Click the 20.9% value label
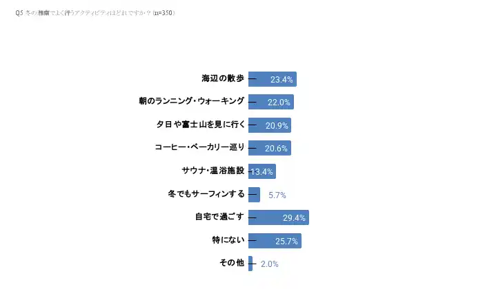 279,126
